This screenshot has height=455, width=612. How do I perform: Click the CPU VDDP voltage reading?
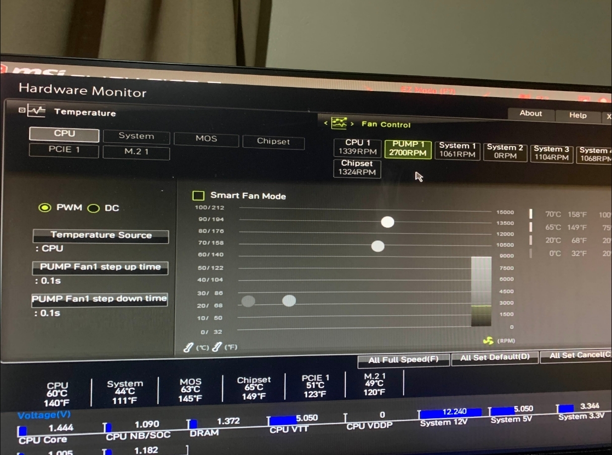coord(369,420)
